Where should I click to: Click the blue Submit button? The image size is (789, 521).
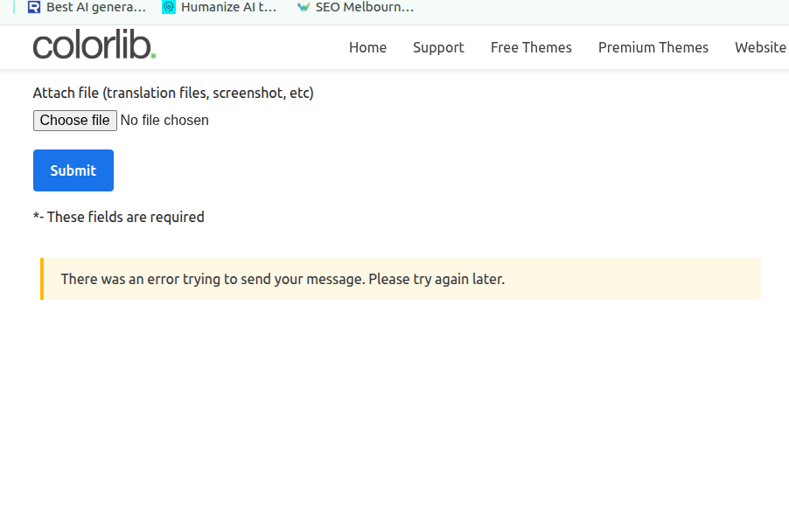pos(73,170)
